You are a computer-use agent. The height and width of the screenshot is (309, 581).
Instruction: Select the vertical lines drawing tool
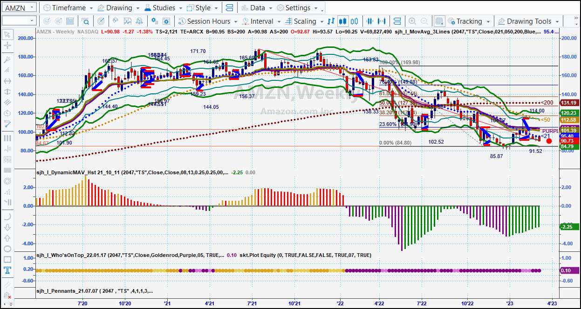point(7,138)
